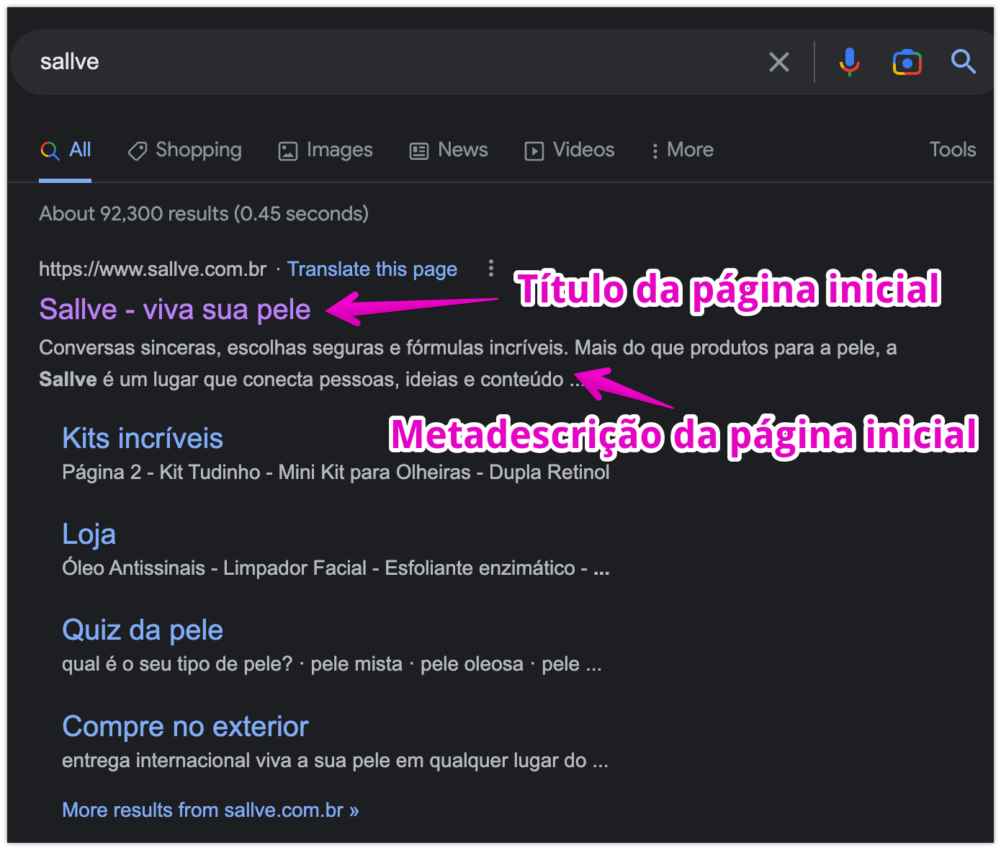Switch to the Videos tab
The width and height of the screenshot is (1001, 850).
[x=570, y=150]
